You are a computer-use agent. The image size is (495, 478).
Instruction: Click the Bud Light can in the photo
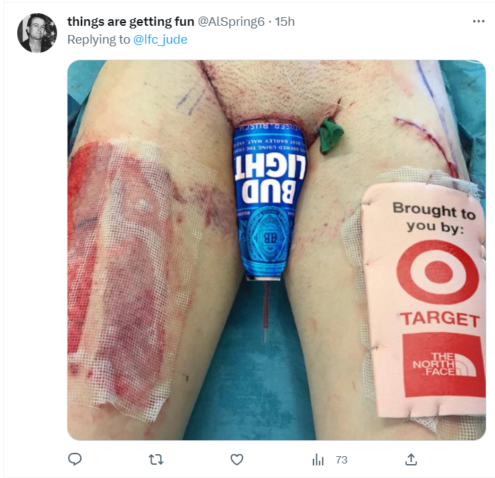pyautogui.click(x=269, y=200)
